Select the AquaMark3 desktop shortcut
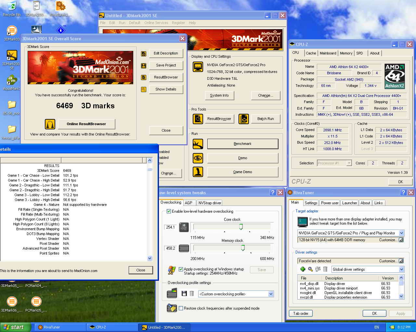416x332 pixels. (12, 83)
